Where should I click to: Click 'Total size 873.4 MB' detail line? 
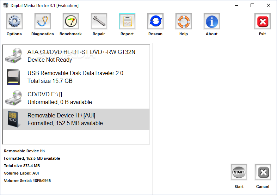click(22, 166)
